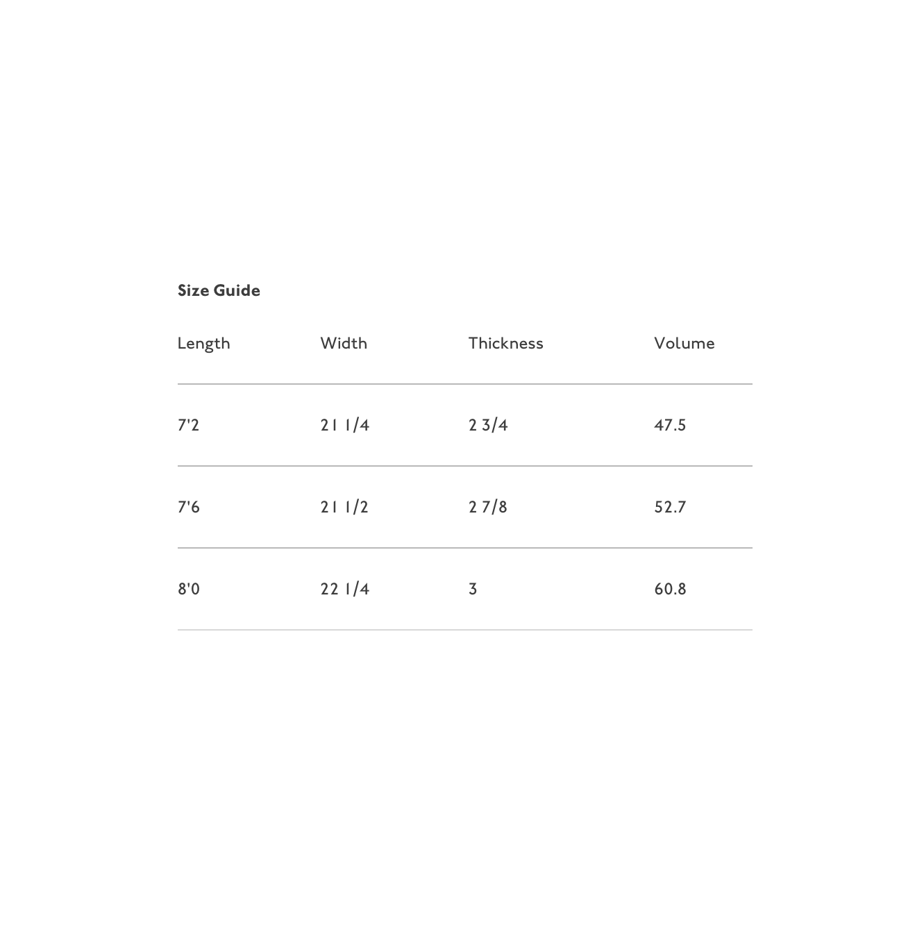Click the 21 1/2 width value

click(344, 507)
